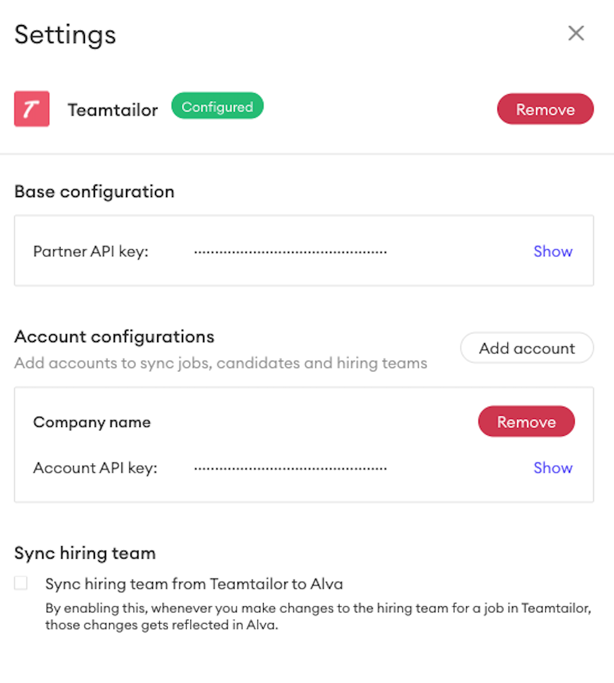614x683 pixels.
Task: Click the Teamtailor integration name
Action: tap(113, 110)
